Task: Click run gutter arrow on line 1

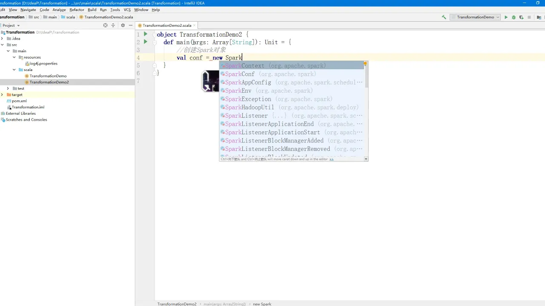Action: pyautogui.click(x=145, y=34)
